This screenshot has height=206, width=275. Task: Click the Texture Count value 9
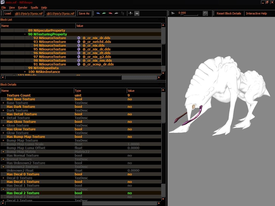[x=129, y=95]
